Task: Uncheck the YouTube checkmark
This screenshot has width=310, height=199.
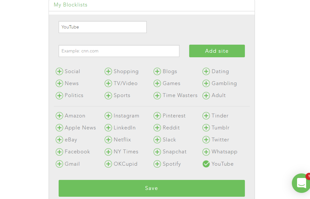Action: click(206, 164)
